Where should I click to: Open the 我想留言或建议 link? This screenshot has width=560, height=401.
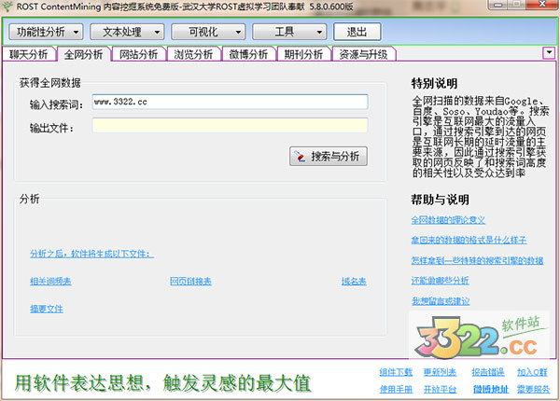441,300
